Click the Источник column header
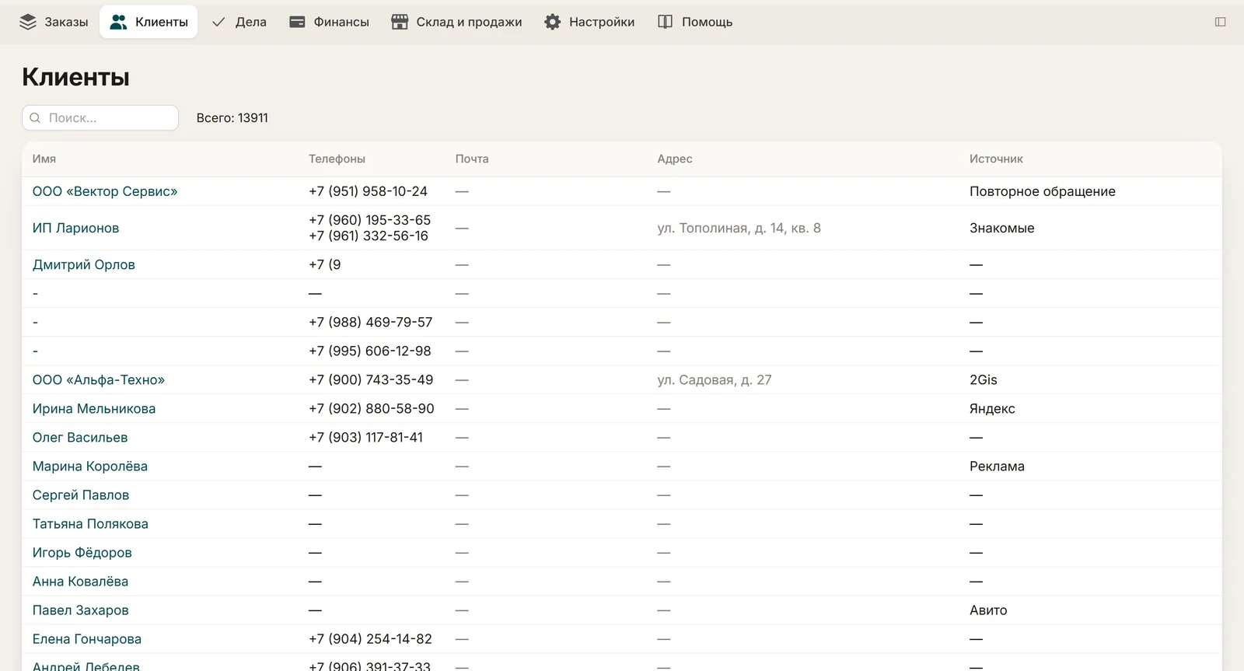 (x=996, y=159)
